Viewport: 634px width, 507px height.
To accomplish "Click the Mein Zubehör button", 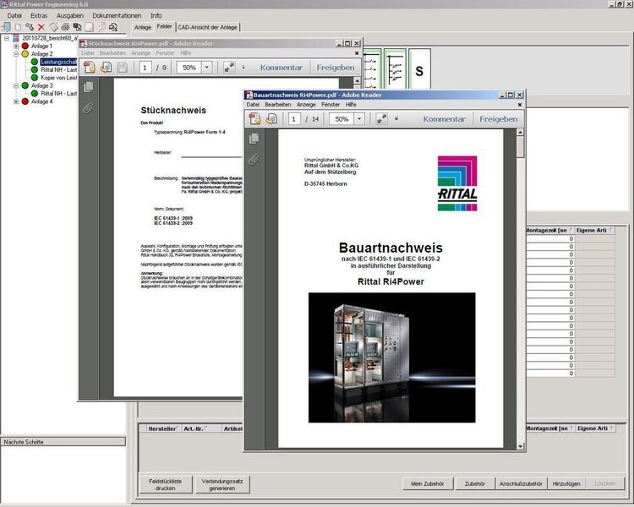I will tap(428, 483).
